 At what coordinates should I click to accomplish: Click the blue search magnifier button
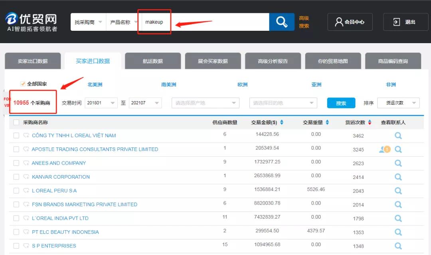(x=282, y=22)
